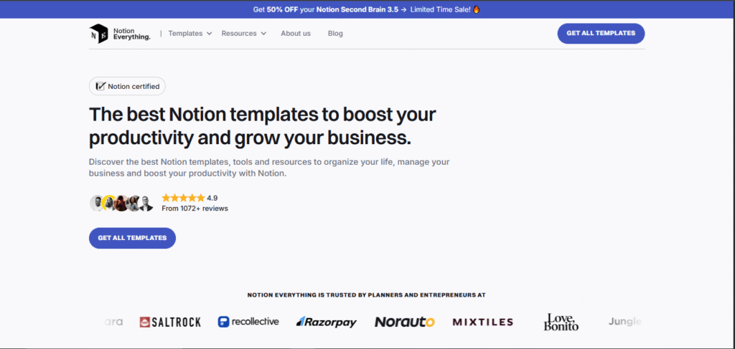735x349 pixels.
Task: Click the chevron next to Templates
Action: point(209,34)
